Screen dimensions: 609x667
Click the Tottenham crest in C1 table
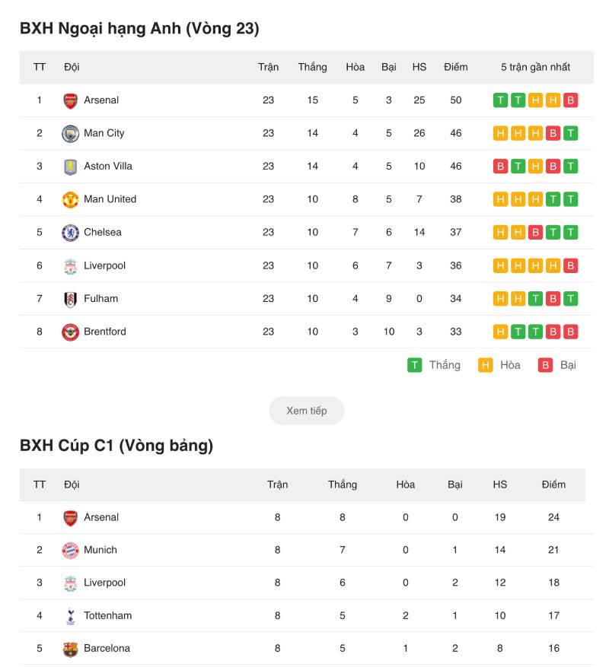pyautogui.click(x=70, y=616)
